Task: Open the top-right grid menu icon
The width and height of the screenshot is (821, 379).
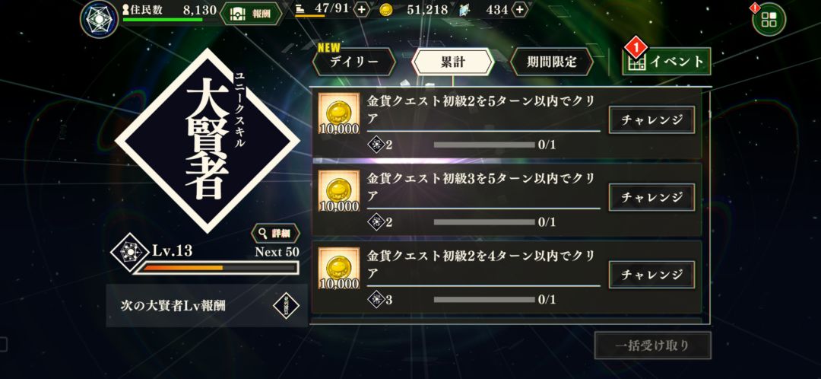Action: pos(769,19)
